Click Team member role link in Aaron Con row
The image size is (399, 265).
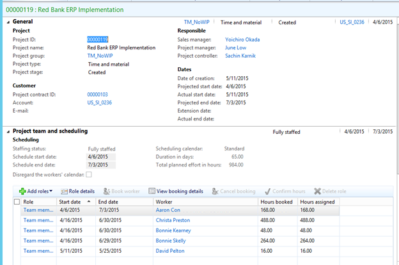[x=38, y=210]
